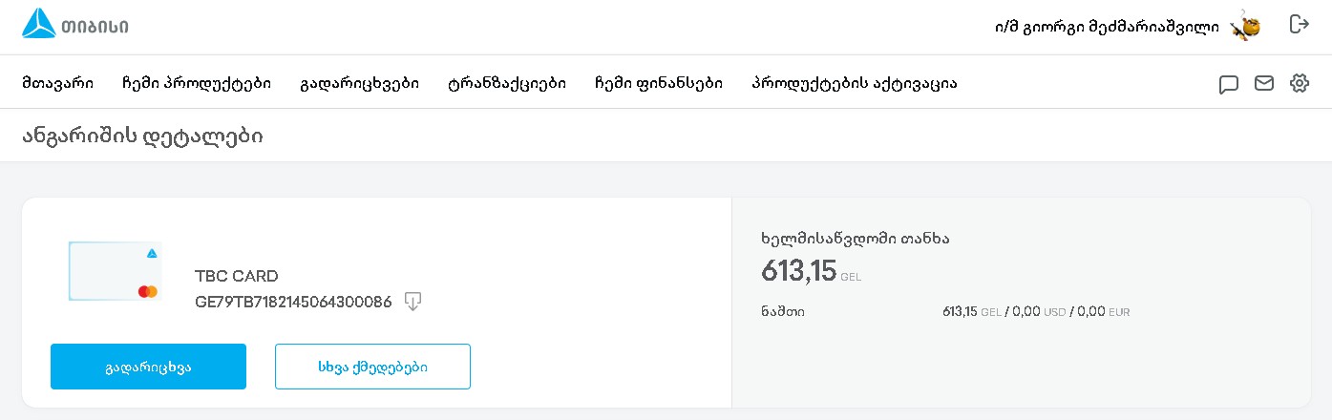Screen dimensions: 1332x420
Task: Click the IBAN account number text
Action: point(293,302)
